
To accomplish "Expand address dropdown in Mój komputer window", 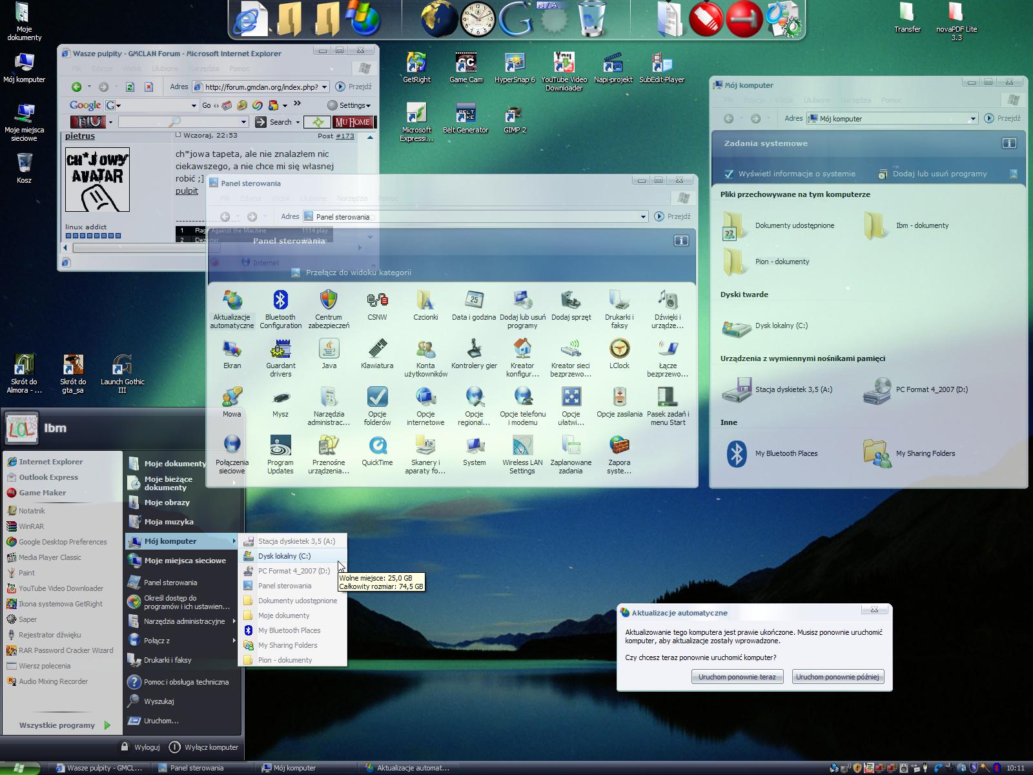I will click(972, 119).
